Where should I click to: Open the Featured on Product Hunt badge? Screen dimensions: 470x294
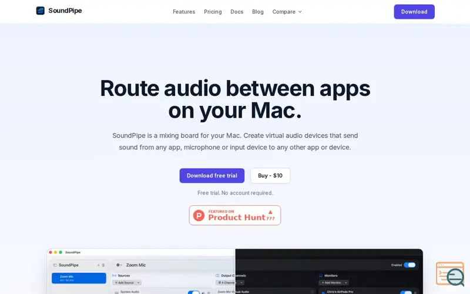[234, 215]
